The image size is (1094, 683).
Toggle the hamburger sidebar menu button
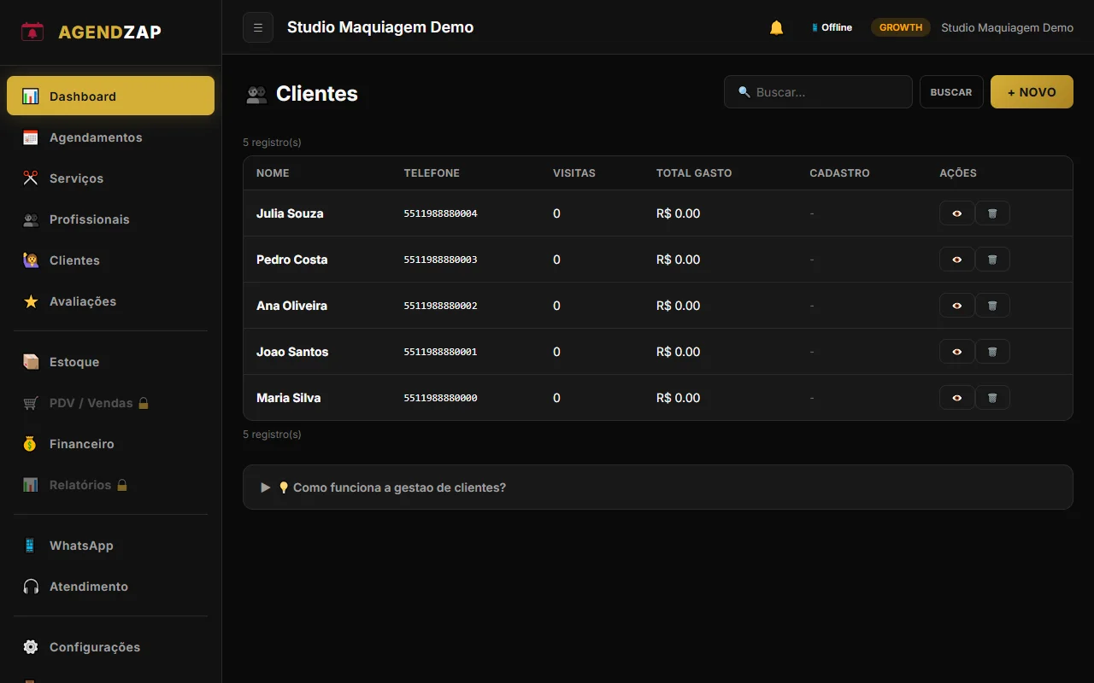(x=258, y=27)
